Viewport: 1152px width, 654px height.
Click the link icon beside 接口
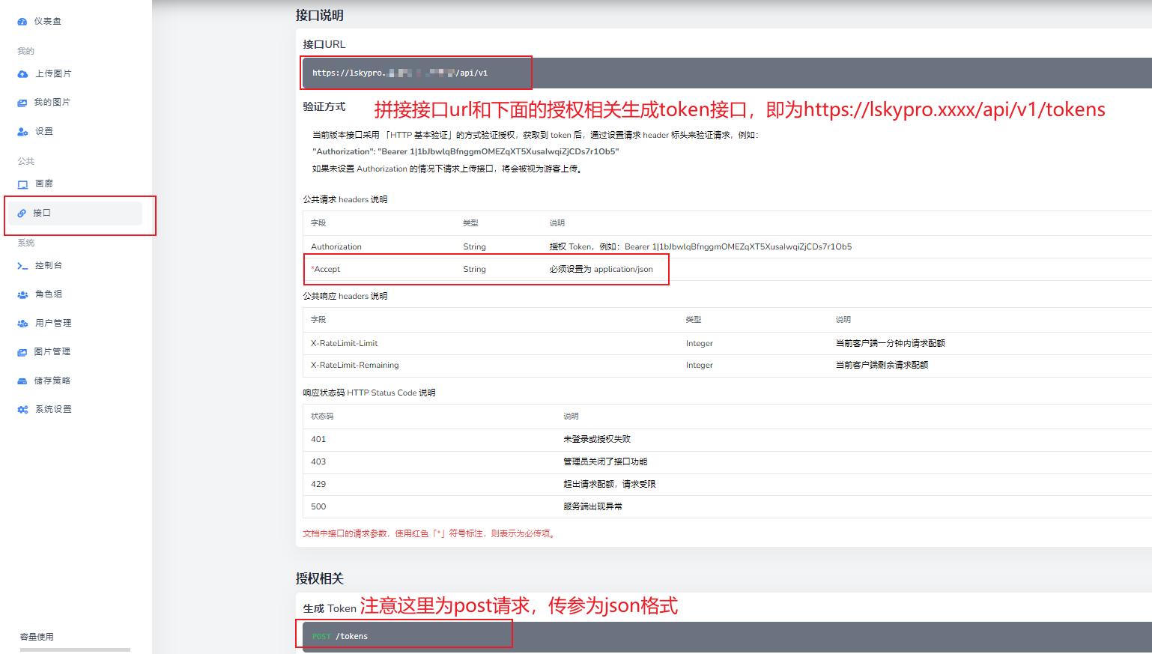[x=22, y=214]
